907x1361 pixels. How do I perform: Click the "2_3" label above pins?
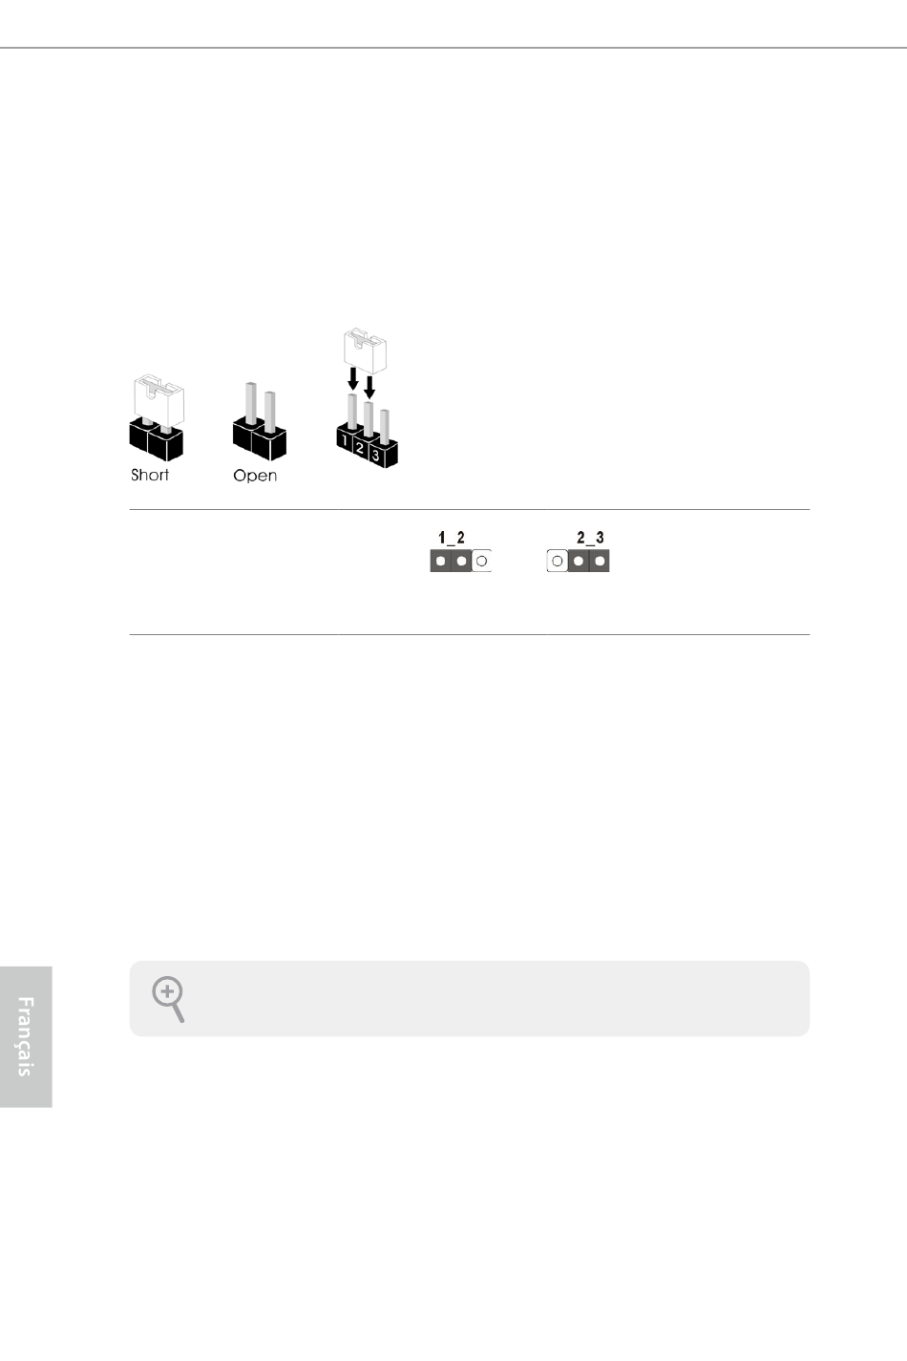(x=590, y=539)
